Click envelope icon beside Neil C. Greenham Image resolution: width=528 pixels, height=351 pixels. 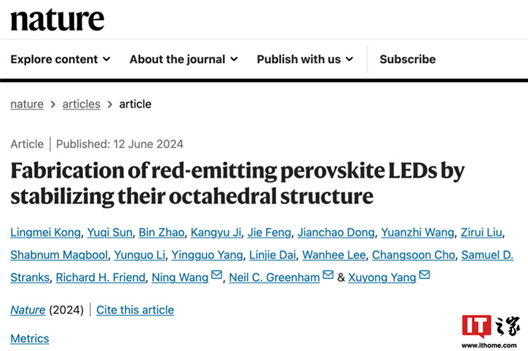click(x=328, y=275)
